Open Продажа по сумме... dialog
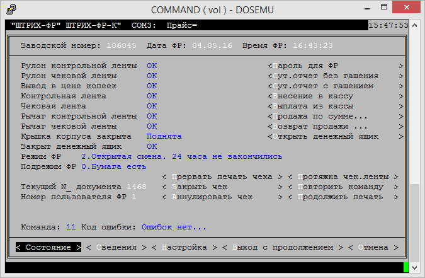The width and height of the screenshot is (425, 278). [x=335, y=116]
